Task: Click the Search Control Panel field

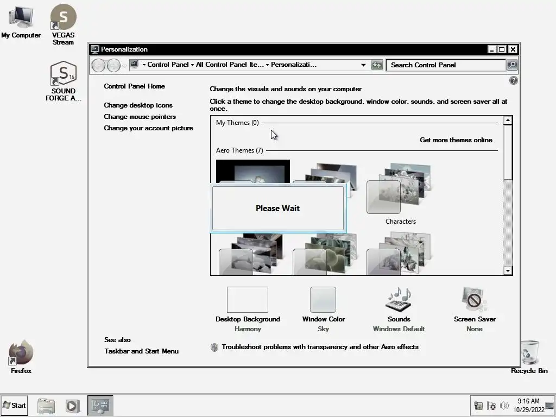Action: (x=445, y=65)
